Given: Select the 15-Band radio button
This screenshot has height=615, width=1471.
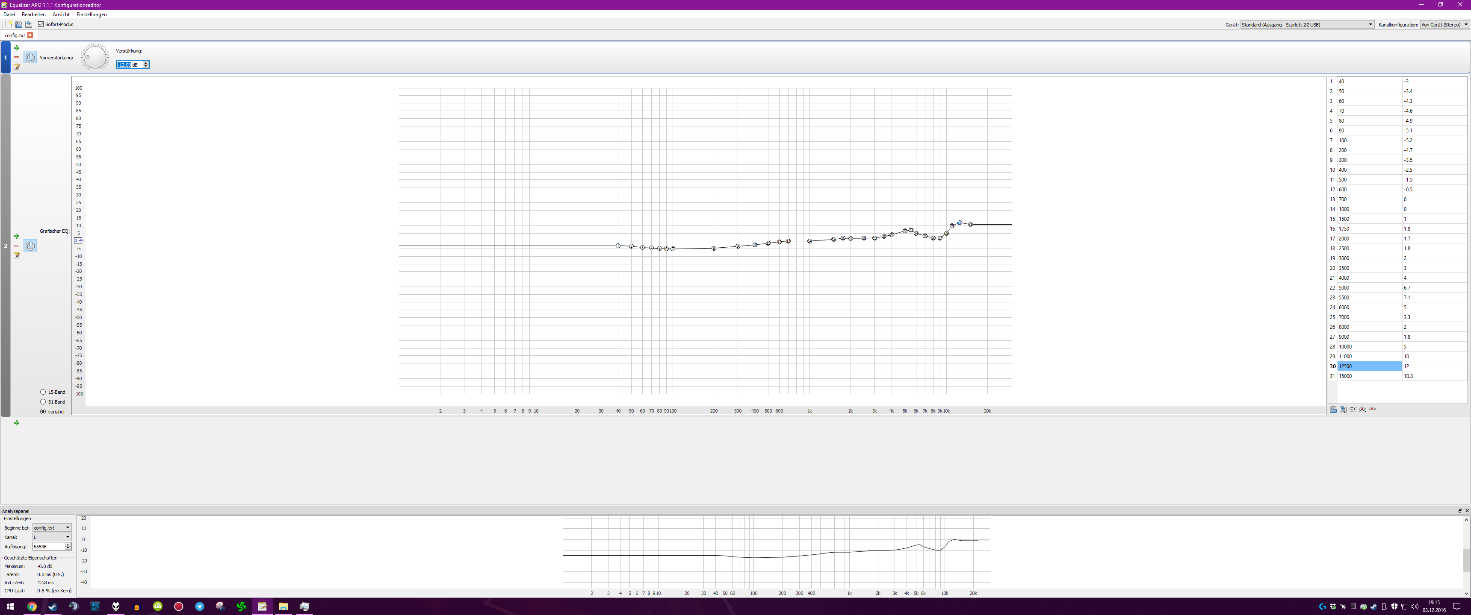Looking at the screenshot, I should click(x=43, y=392).
